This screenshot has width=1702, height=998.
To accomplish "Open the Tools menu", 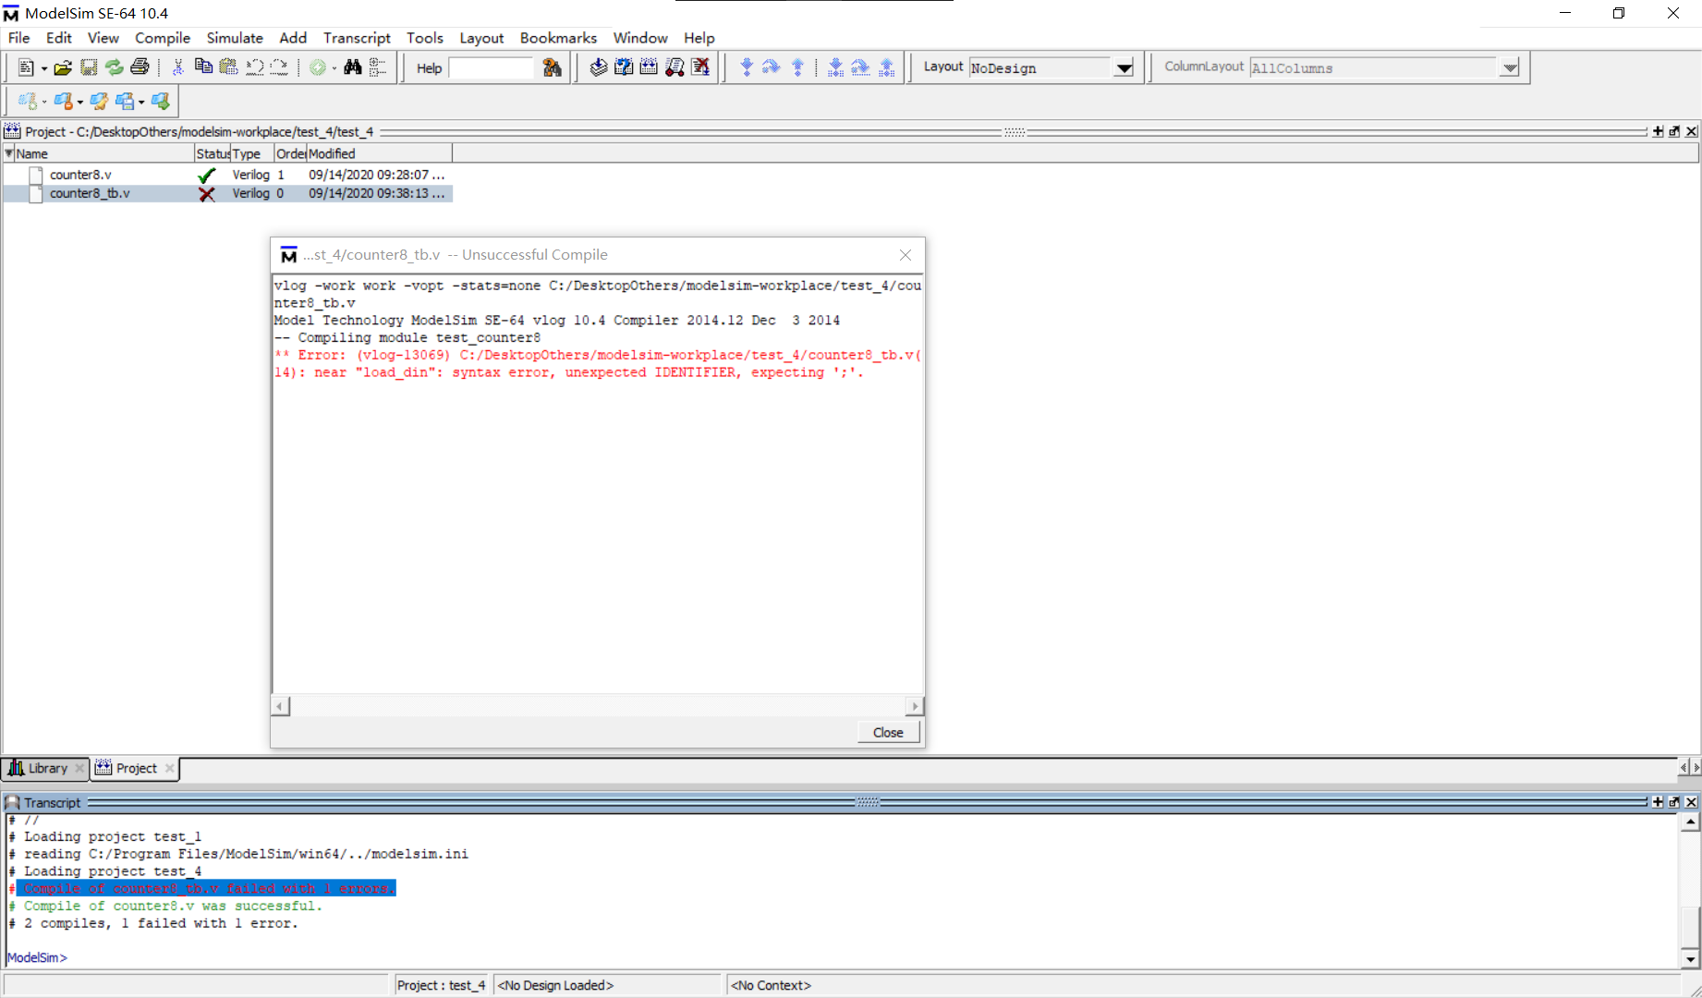I will (425, 38).
